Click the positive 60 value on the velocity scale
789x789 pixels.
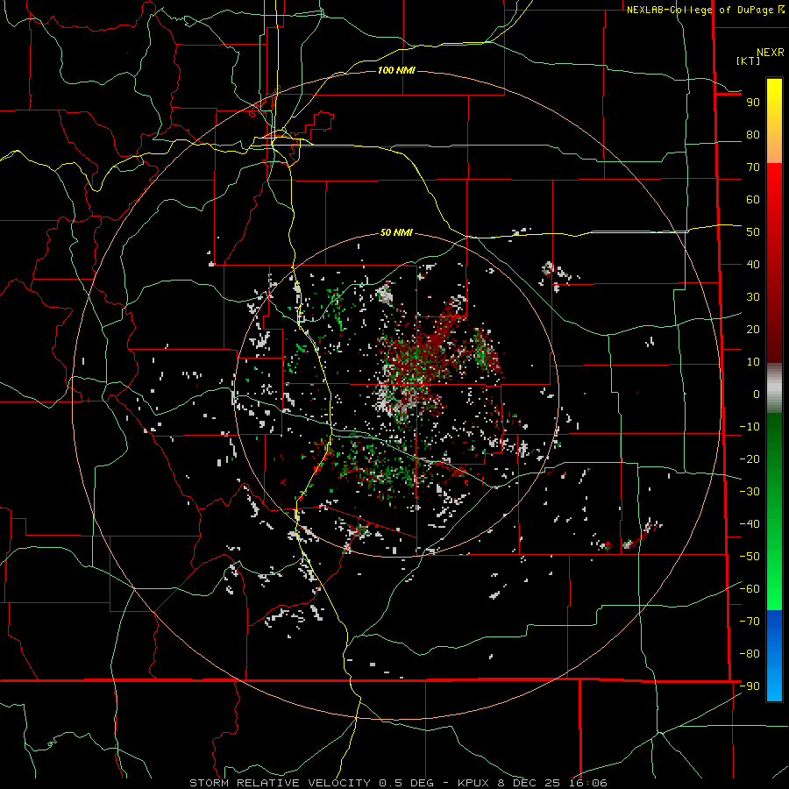click(x=753, y=199)
